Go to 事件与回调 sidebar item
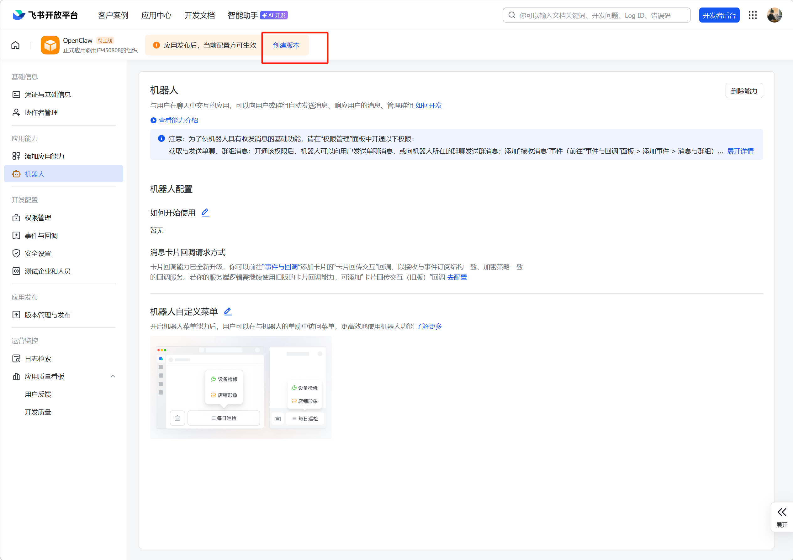This screenshot has width=793, height=560. coord(41,235)
